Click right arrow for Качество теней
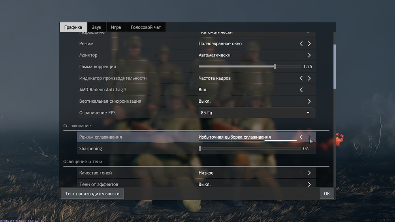 309,173
